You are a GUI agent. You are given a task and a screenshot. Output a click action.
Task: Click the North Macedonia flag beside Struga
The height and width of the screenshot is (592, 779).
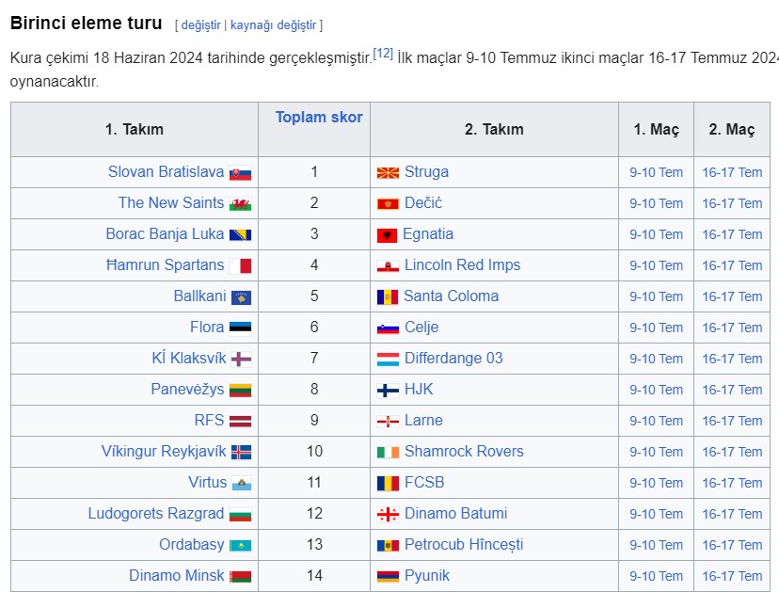[x=388, y=173]
